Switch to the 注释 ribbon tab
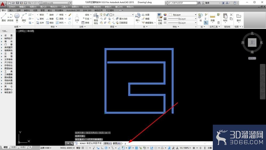Viewport: 266px width, 150px height. (19, 10)
